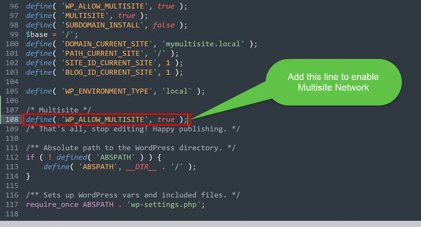The image size is (421, 227).
Task: Click the /* Multisite */ comment
Action: point(59,110)
